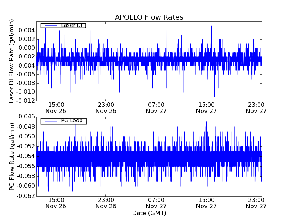The image size is (291, 218).
Task: Click the blue line sample in PG Loop legend
Action: 51,121
